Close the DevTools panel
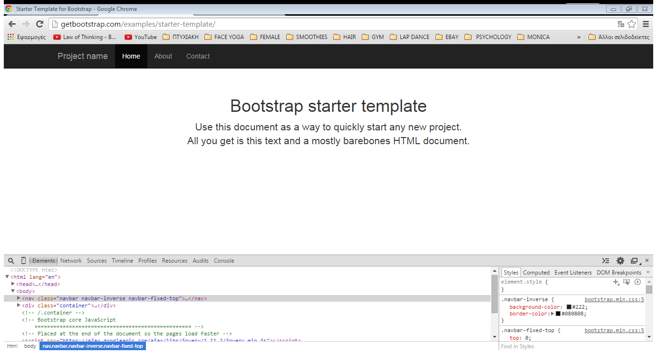Screen dimensions: 657x354 tap(647, 260)
